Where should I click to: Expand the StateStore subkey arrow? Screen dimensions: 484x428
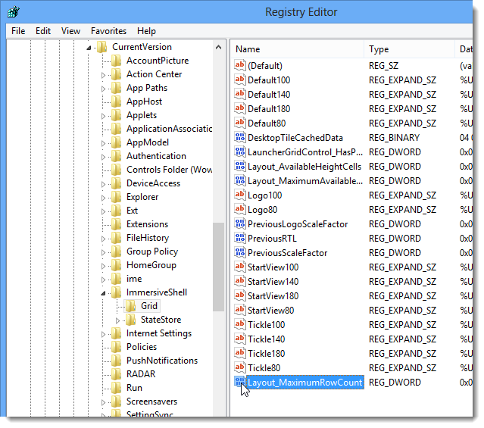118,320
